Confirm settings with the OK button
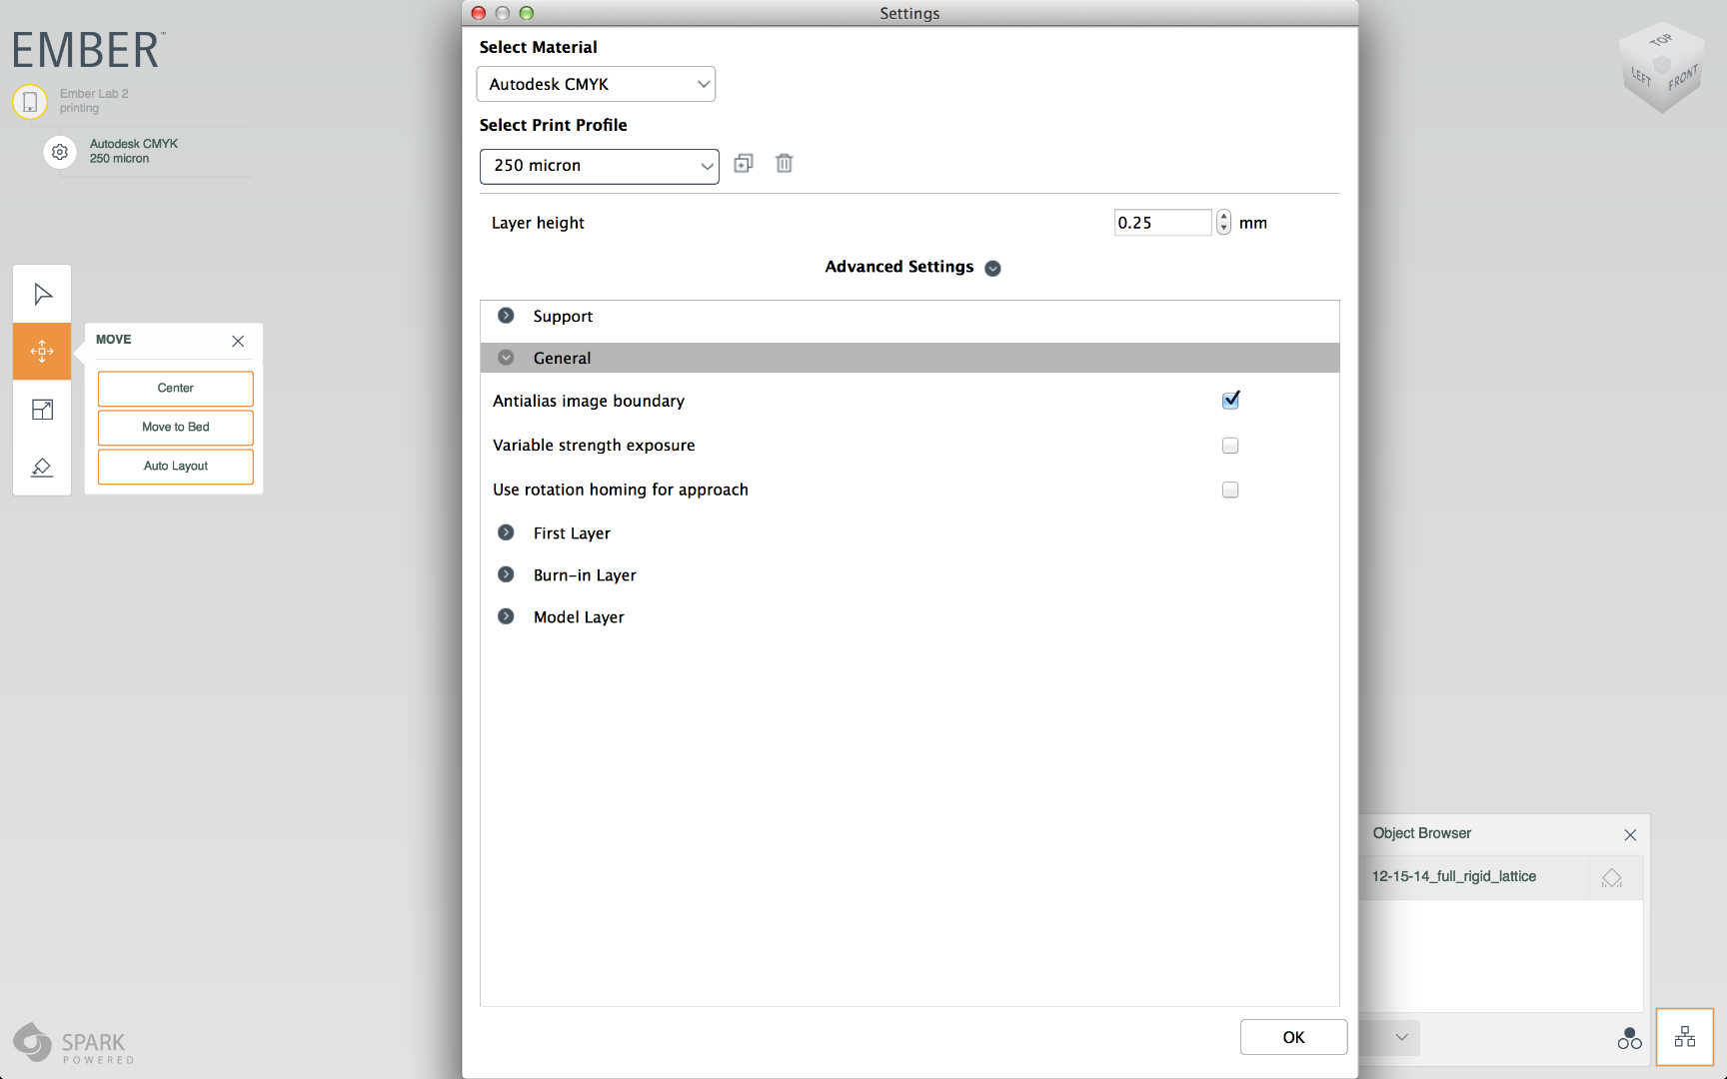Viewport: 1727px width, 1079px height. tap(1293, 1037)
